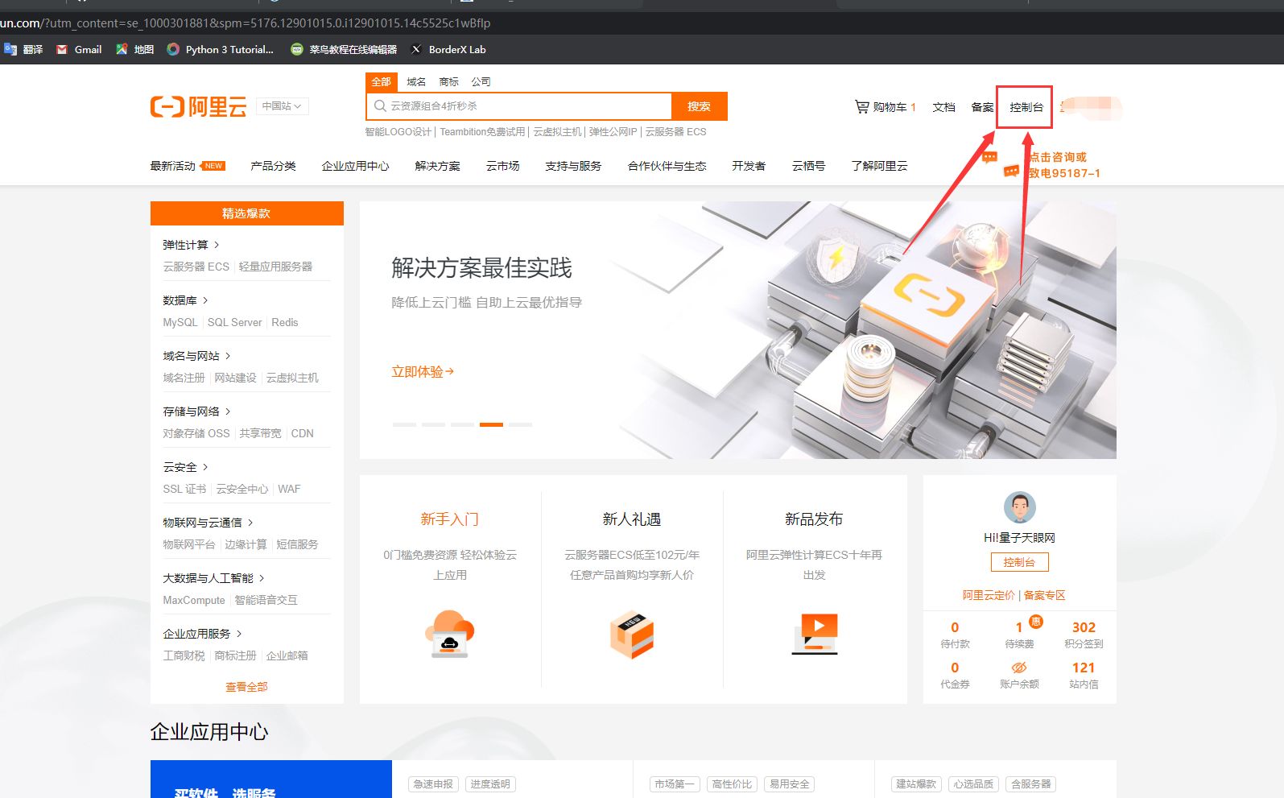Image resolution: width=1284 pixels, height=798 pixels.
Task: Click 控制台 button under user avatar
Action: (x=1019, y=562)
